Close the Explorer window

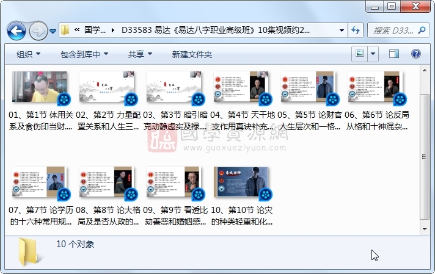click(415, 7)
